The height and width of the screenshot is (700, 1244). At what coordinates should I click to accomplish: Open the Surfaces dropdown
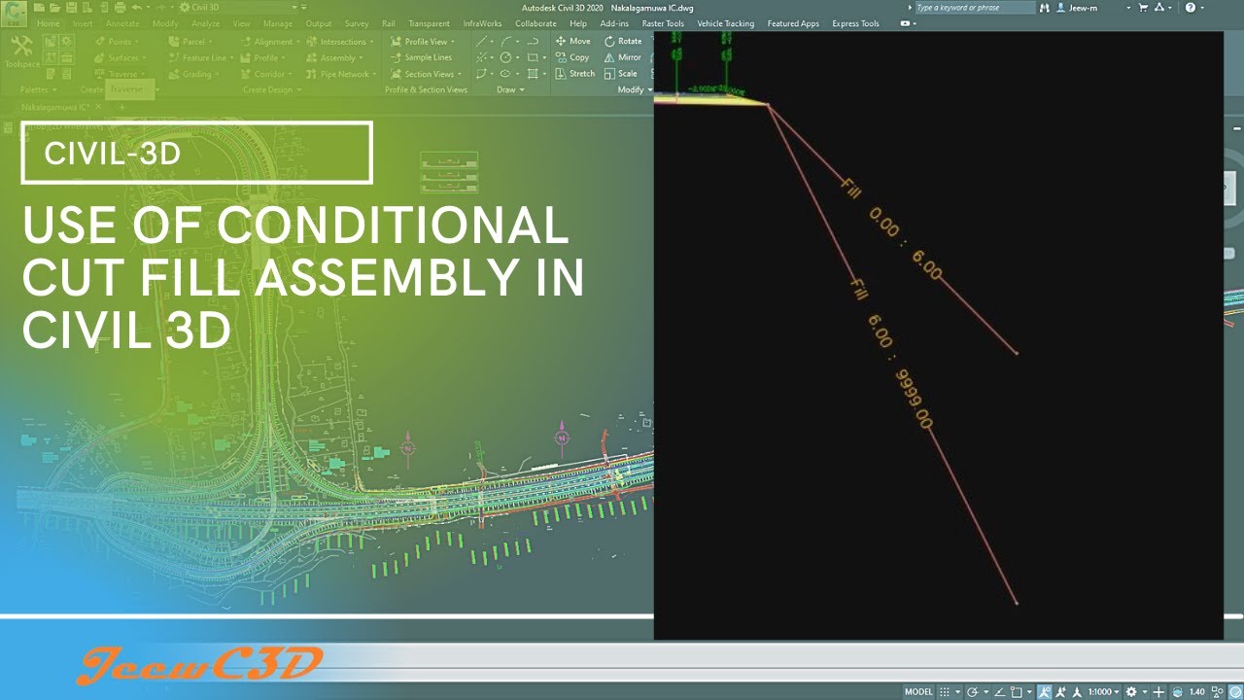pyautogui.click(x=120, y=57)
